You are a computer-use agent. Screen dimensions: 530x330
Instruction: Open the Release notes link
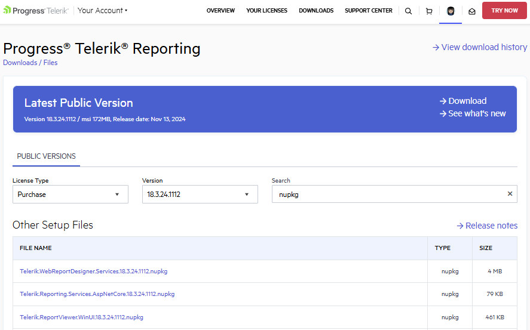click(x=487, y=226)
